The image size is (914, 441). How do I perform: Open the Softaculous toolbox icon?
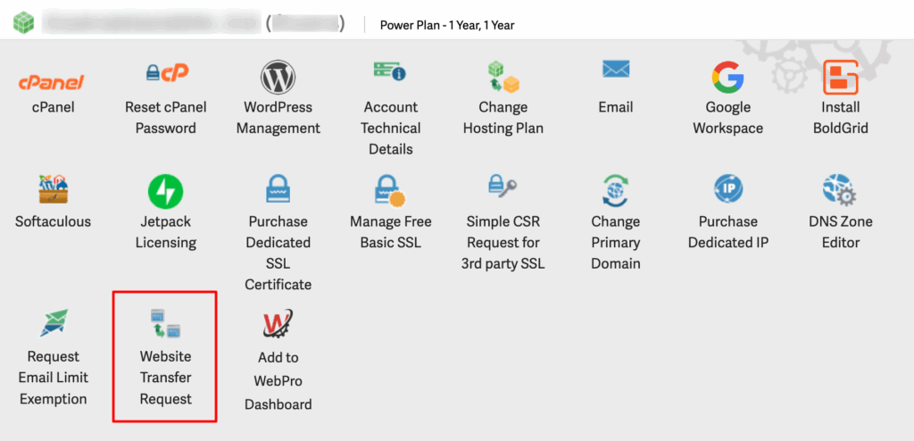[x=53, y=190]
